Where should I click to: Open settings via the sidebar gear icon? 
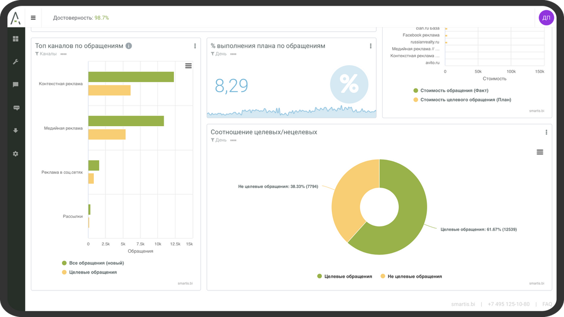(x=15, y=154)
